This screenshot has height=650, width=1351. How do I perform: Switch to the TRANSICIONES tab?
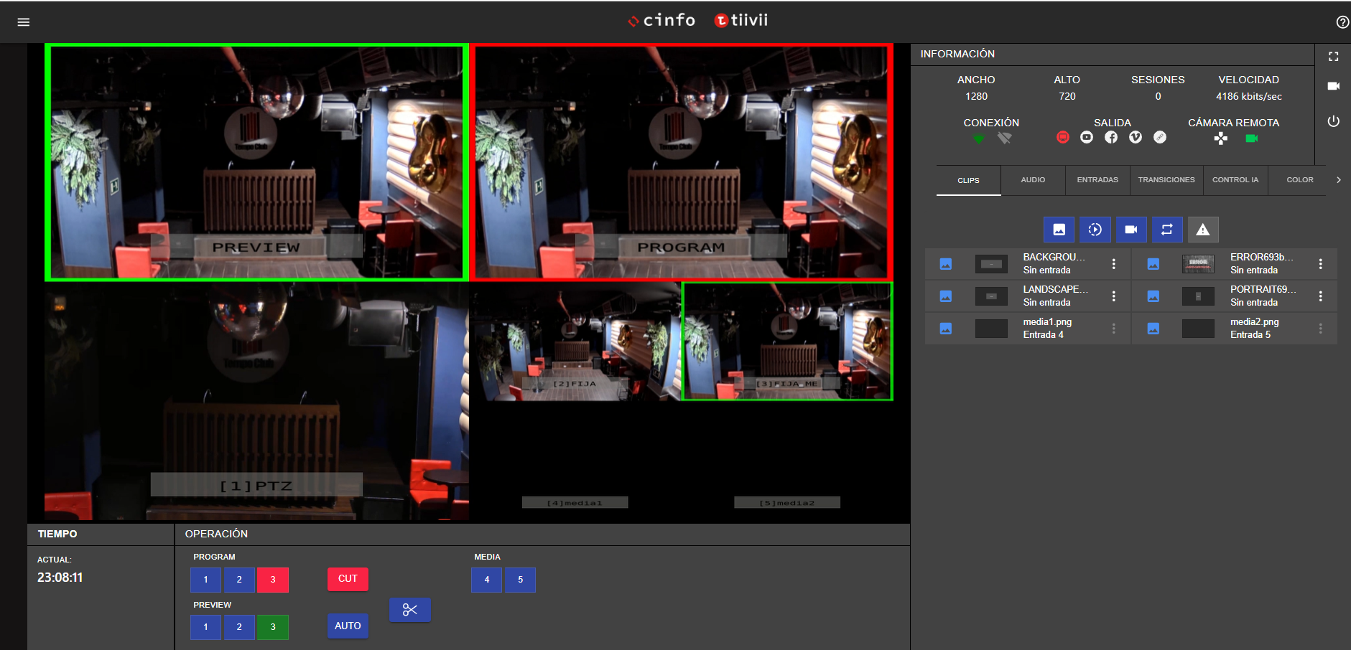coord(1166,180)
